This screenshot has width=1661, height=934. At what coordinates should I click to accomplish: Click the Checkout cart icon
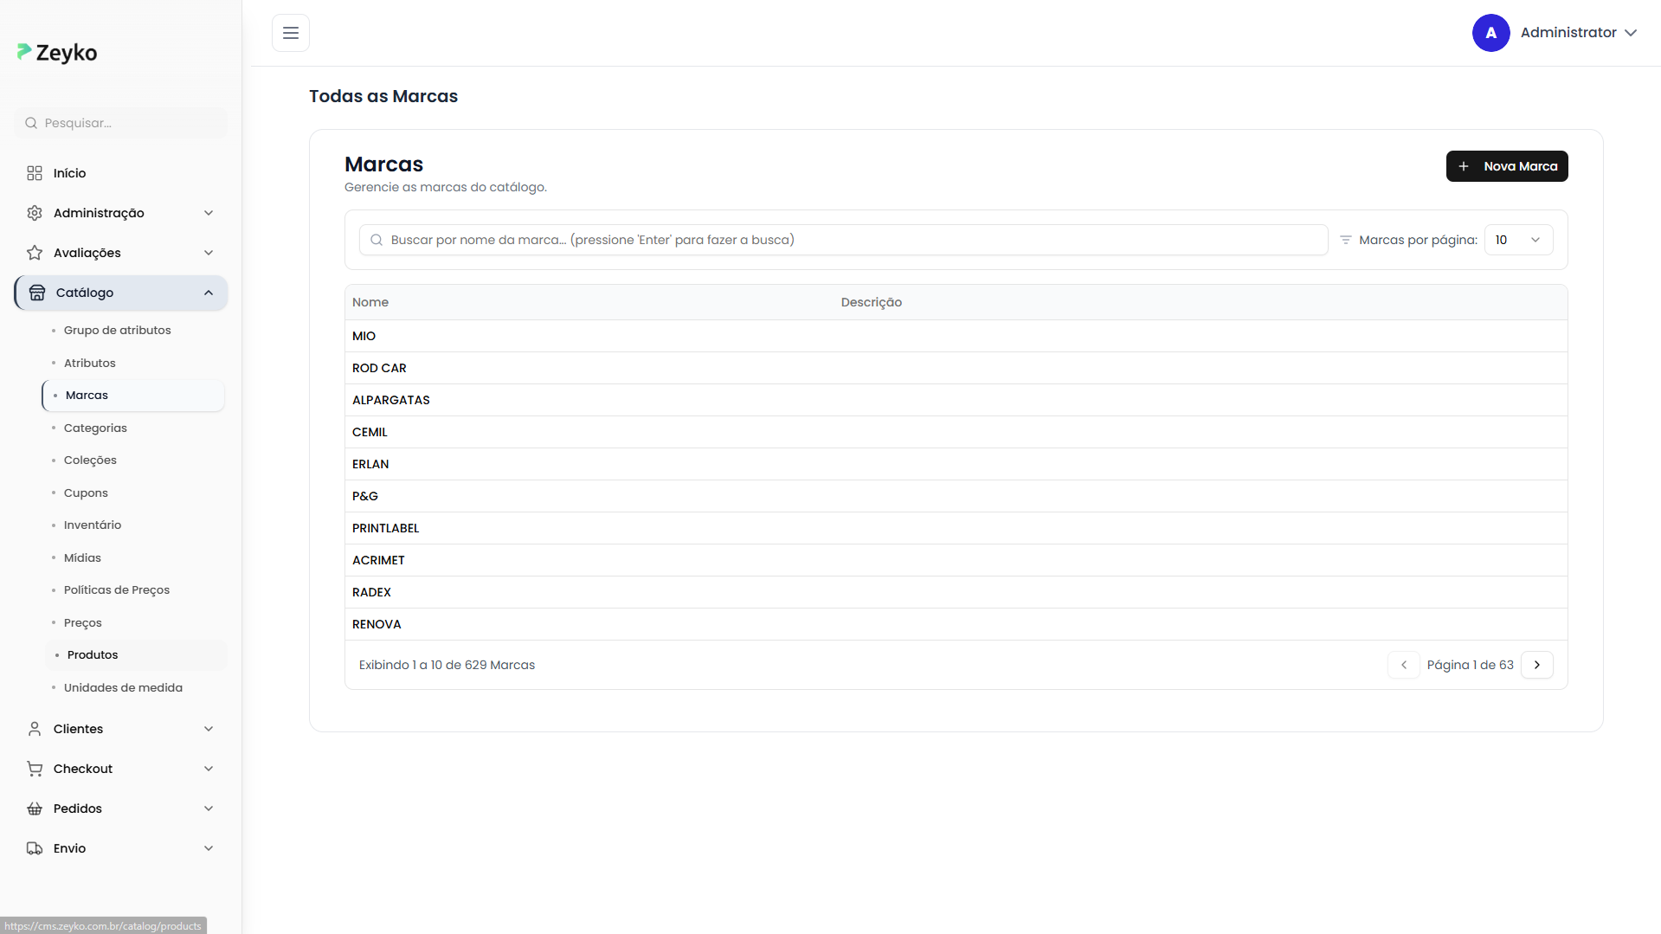click(x=35, y=769)
